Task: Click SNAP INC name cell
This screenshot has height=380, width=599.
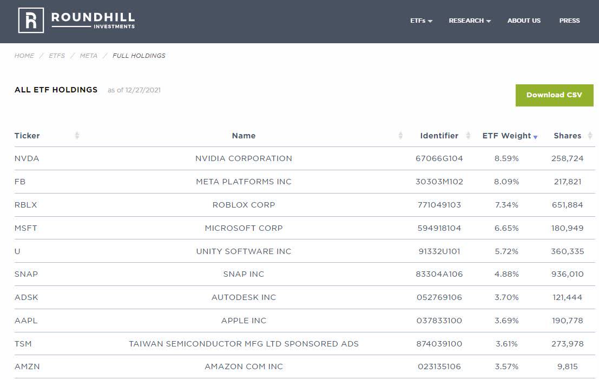Action: click(x=243, y=274)
